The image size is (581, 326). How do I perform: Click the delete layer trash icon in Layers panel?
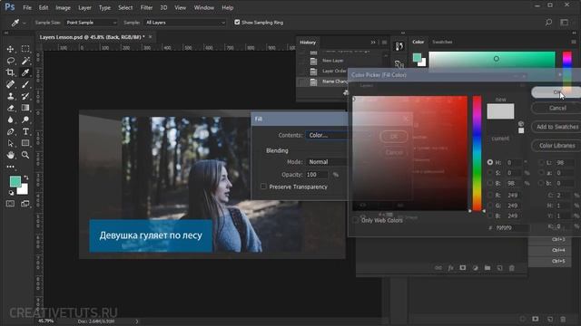click(x=512, y=268)
